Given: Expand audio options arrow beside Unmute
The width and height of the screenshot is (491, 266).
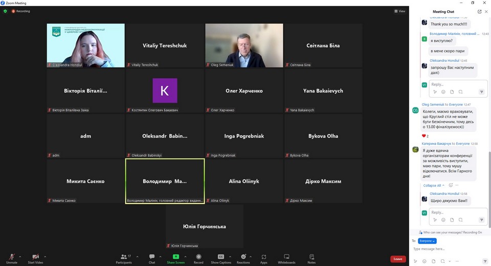Looking at the screenshot, I should tap(20, 256).
